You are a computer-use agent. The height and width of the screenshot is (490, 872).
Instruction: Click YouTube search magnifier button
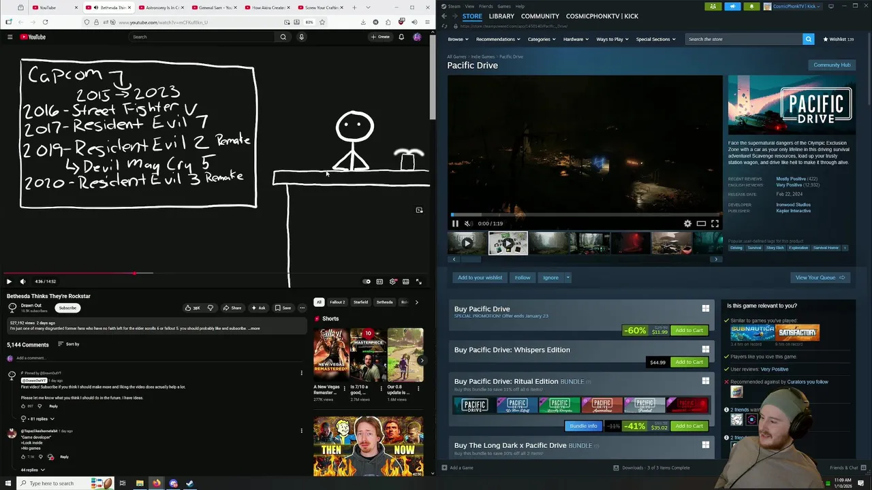click(283, 37)
